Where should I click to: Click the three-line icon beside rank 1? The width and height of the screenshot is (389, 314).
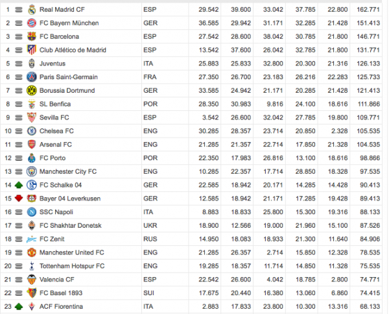(x=19, y=9)
